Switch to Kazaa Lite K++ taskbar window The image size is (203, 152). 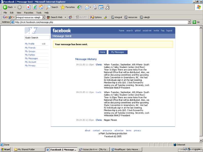(x=94, y=149)
